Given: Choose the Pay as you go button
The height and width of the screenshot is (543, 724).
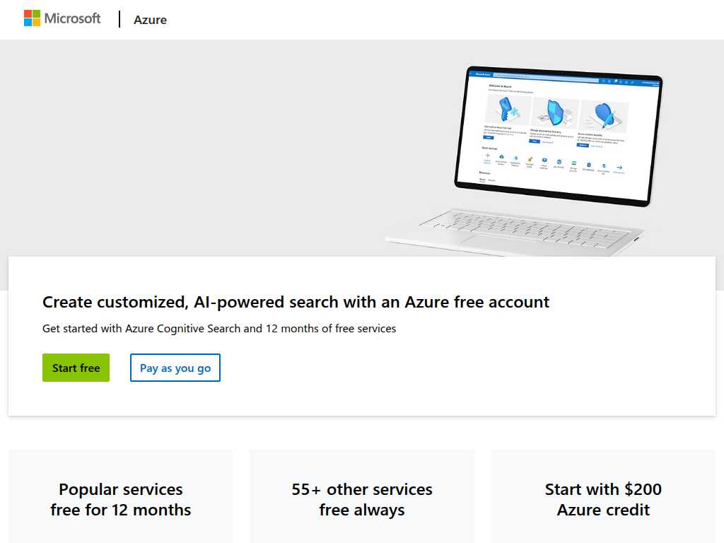Looking at the screenshot, I should tap(175, 368).
